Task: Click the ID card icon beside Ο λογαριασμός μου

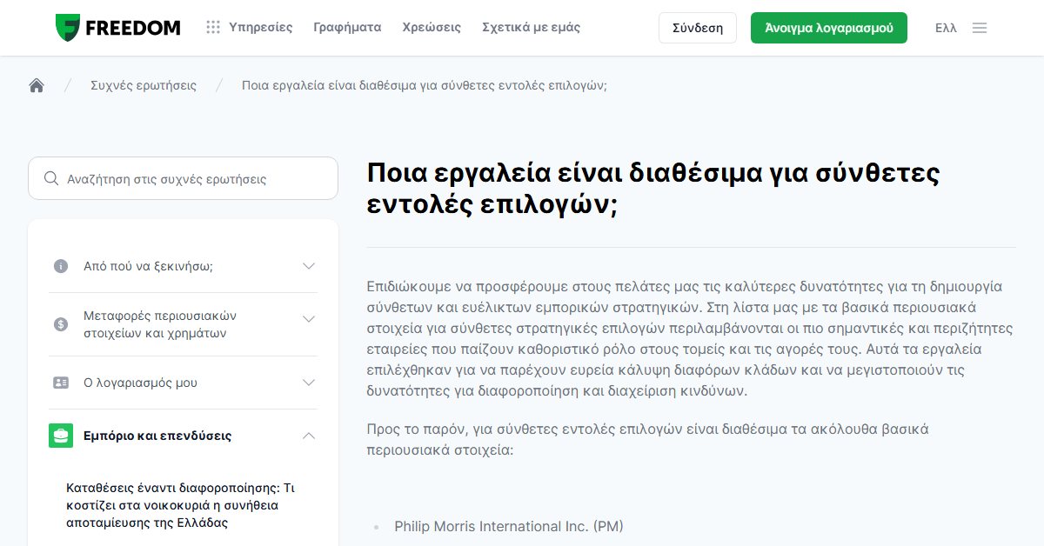Action: [61, 383]
